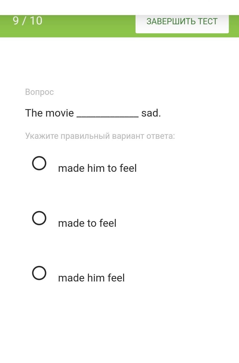
Task: Click the words "The movie" in the question
Action: (x=49, y=113)
